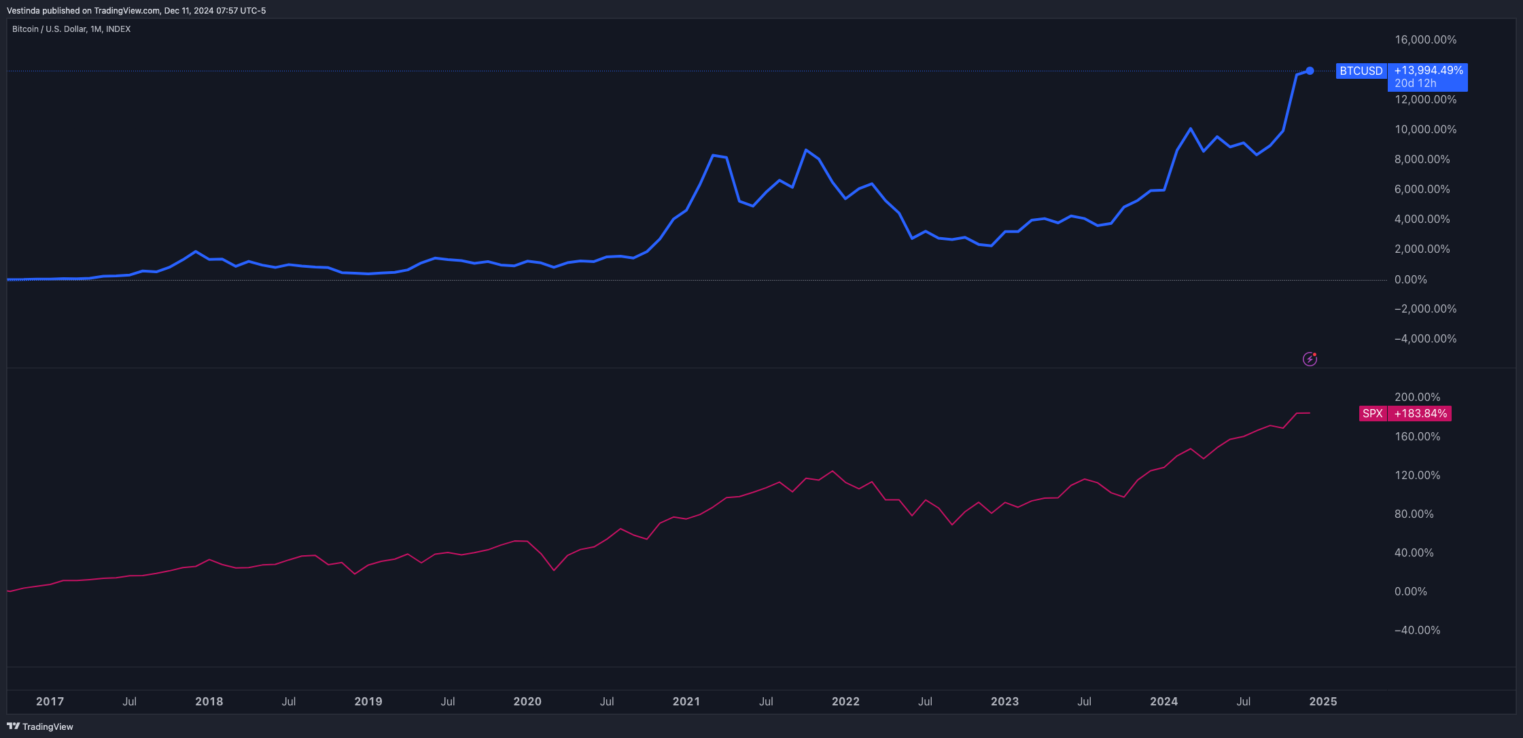Click the 2017 label on time axis

coord(50,701)
